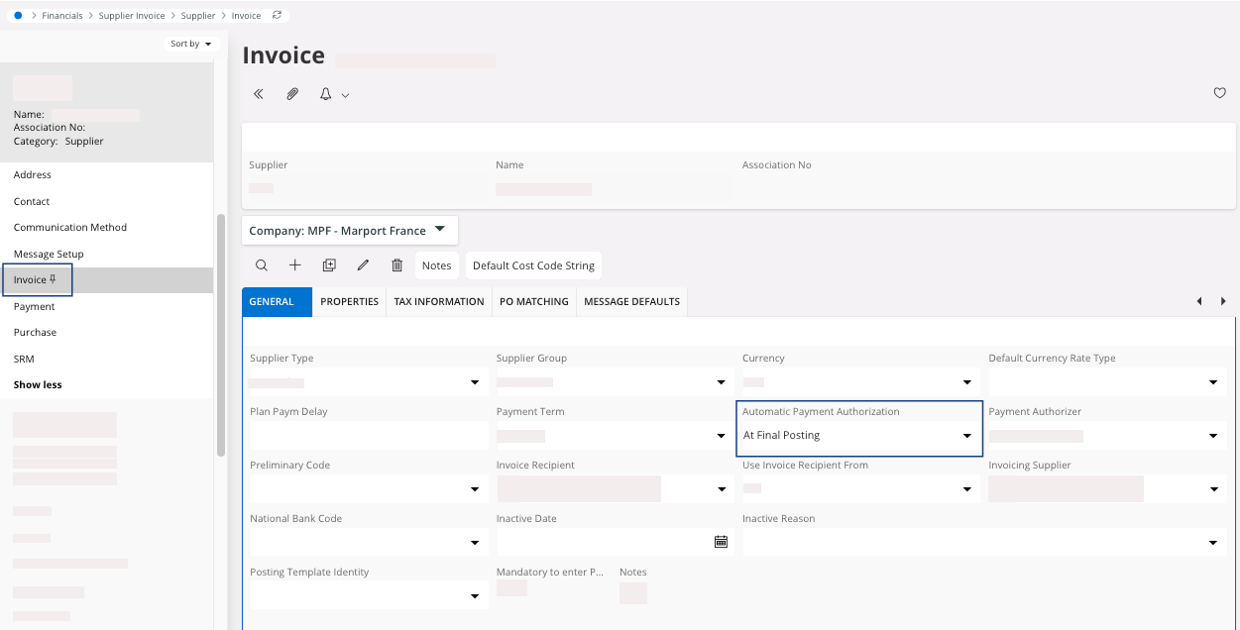Click the duplicate record icon
The image size is (1240, 630).
tap(329, 265)
